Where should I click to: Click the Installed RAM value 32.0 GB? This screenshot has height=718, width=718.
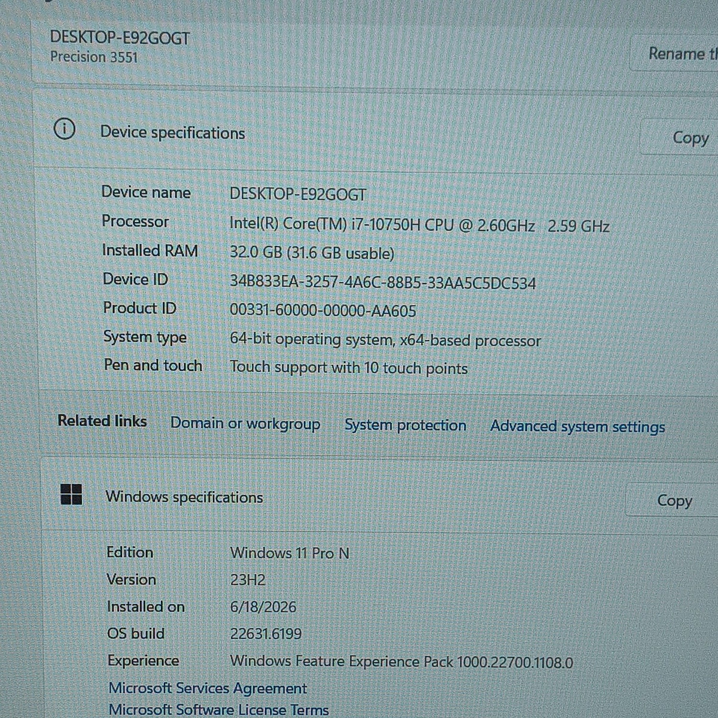(312, 252)
